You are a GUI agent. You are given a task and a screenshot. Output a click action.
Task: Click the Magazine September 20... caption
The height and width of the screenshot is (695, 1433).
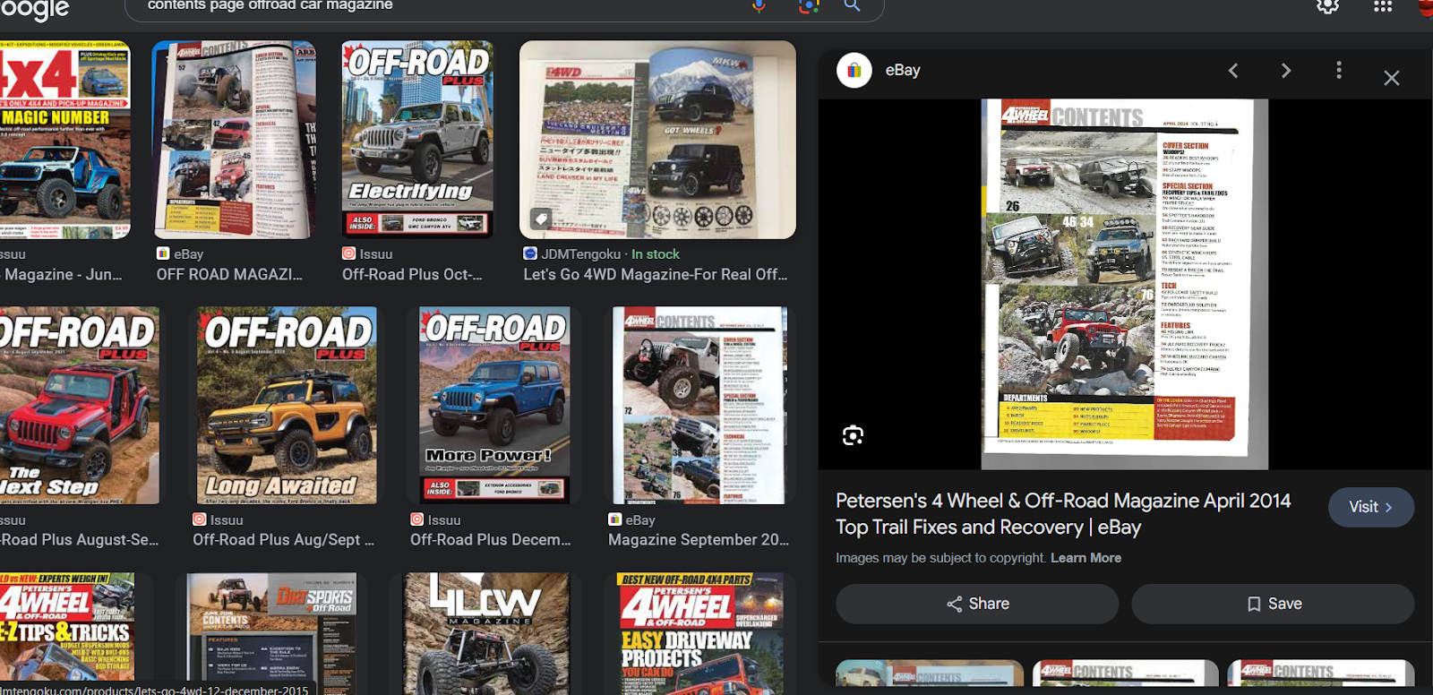point(699,540)
